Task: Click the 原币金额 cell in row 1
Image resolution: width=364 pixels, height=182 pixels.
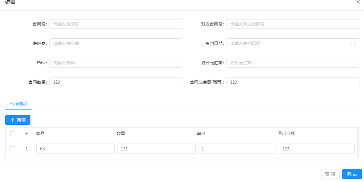Action: pos(317,149)
